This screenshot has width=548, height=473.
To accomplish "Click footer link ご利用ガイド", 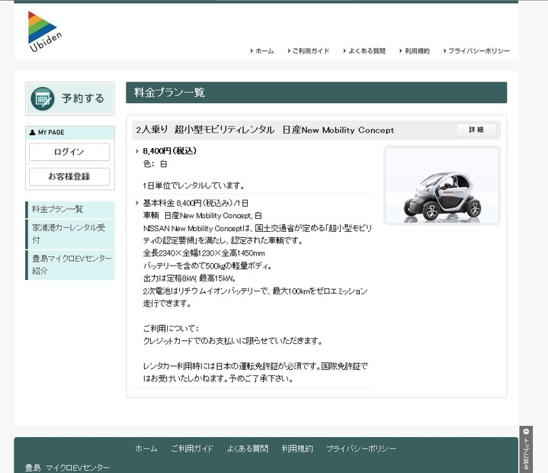I will (192, 449).
